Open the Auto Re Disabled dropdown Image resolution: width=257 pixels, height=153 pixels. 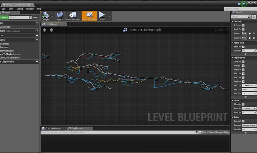point(249,108)
